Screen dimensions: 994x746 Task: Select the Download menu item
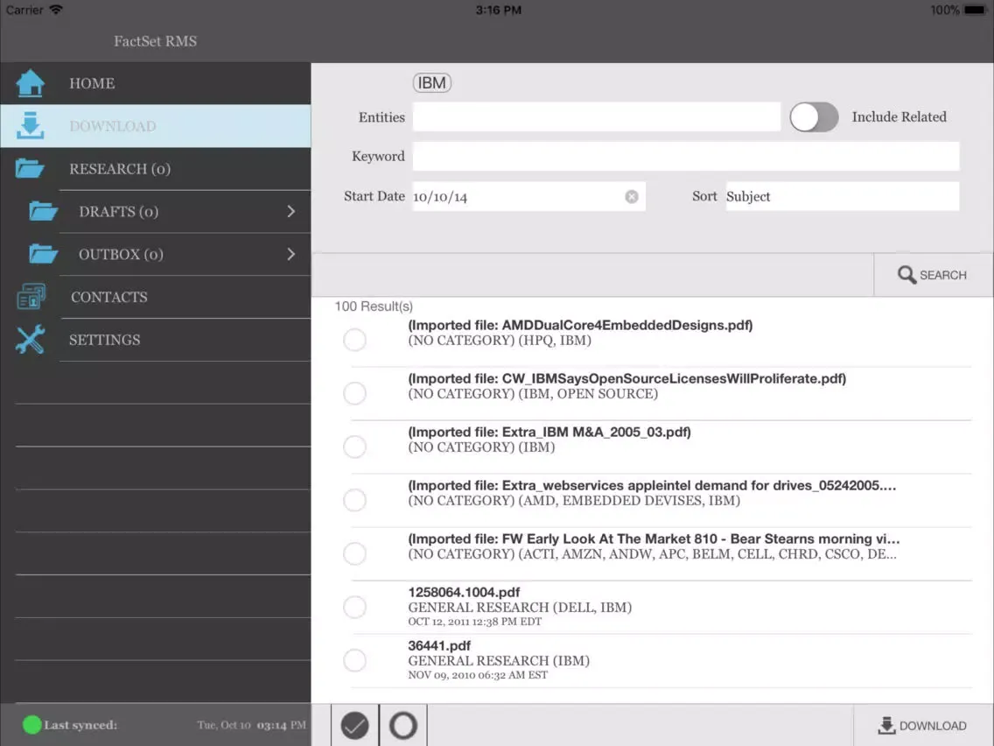pos(156,125)
